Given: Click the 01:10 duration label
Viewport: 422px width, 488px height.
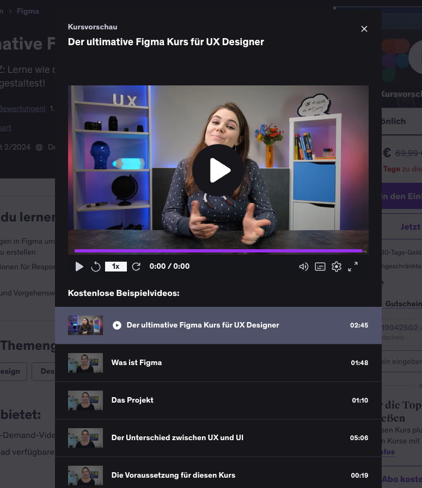Looking at the screenshot, I should coord(360,400).
